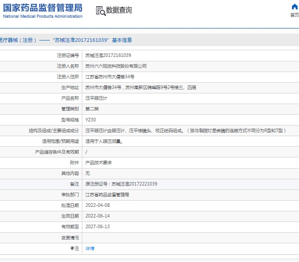Click the 审批部门 label
This screenshot has height=262, width=299.
click(70, 195)
